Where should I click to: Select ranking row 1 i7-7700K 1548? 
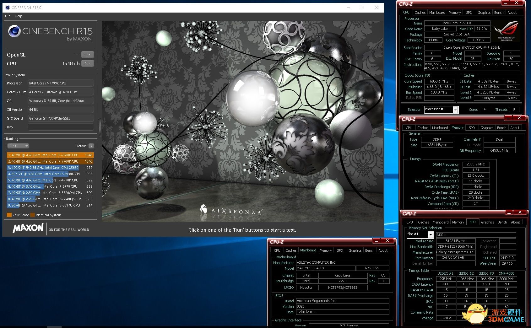[50, 155]
